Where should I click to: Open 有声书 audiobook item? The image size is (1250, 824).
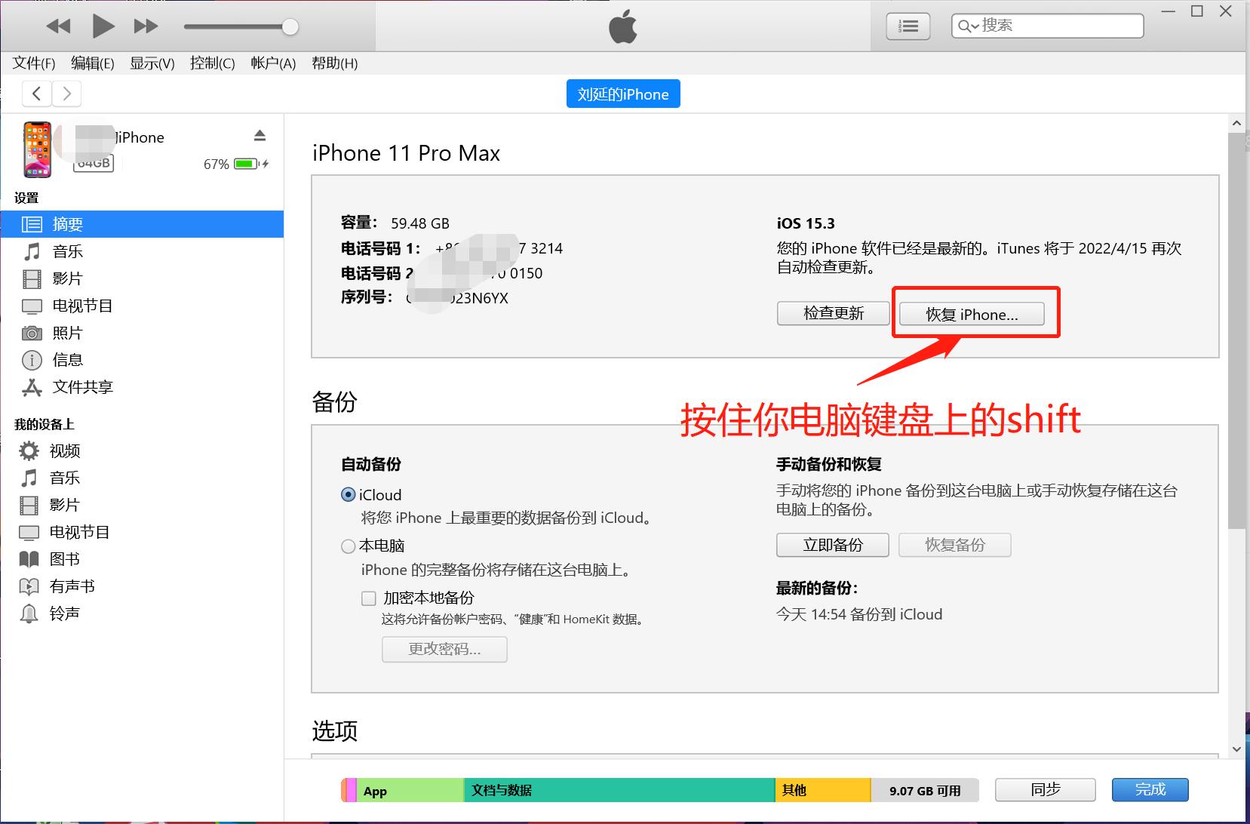click(x=142, y=586)
